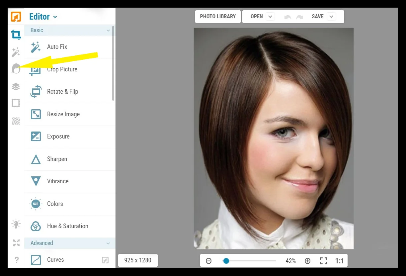
Task: Click the pop-out icon beside Curves
Action: pyautogui.click(x=105, y=260)
